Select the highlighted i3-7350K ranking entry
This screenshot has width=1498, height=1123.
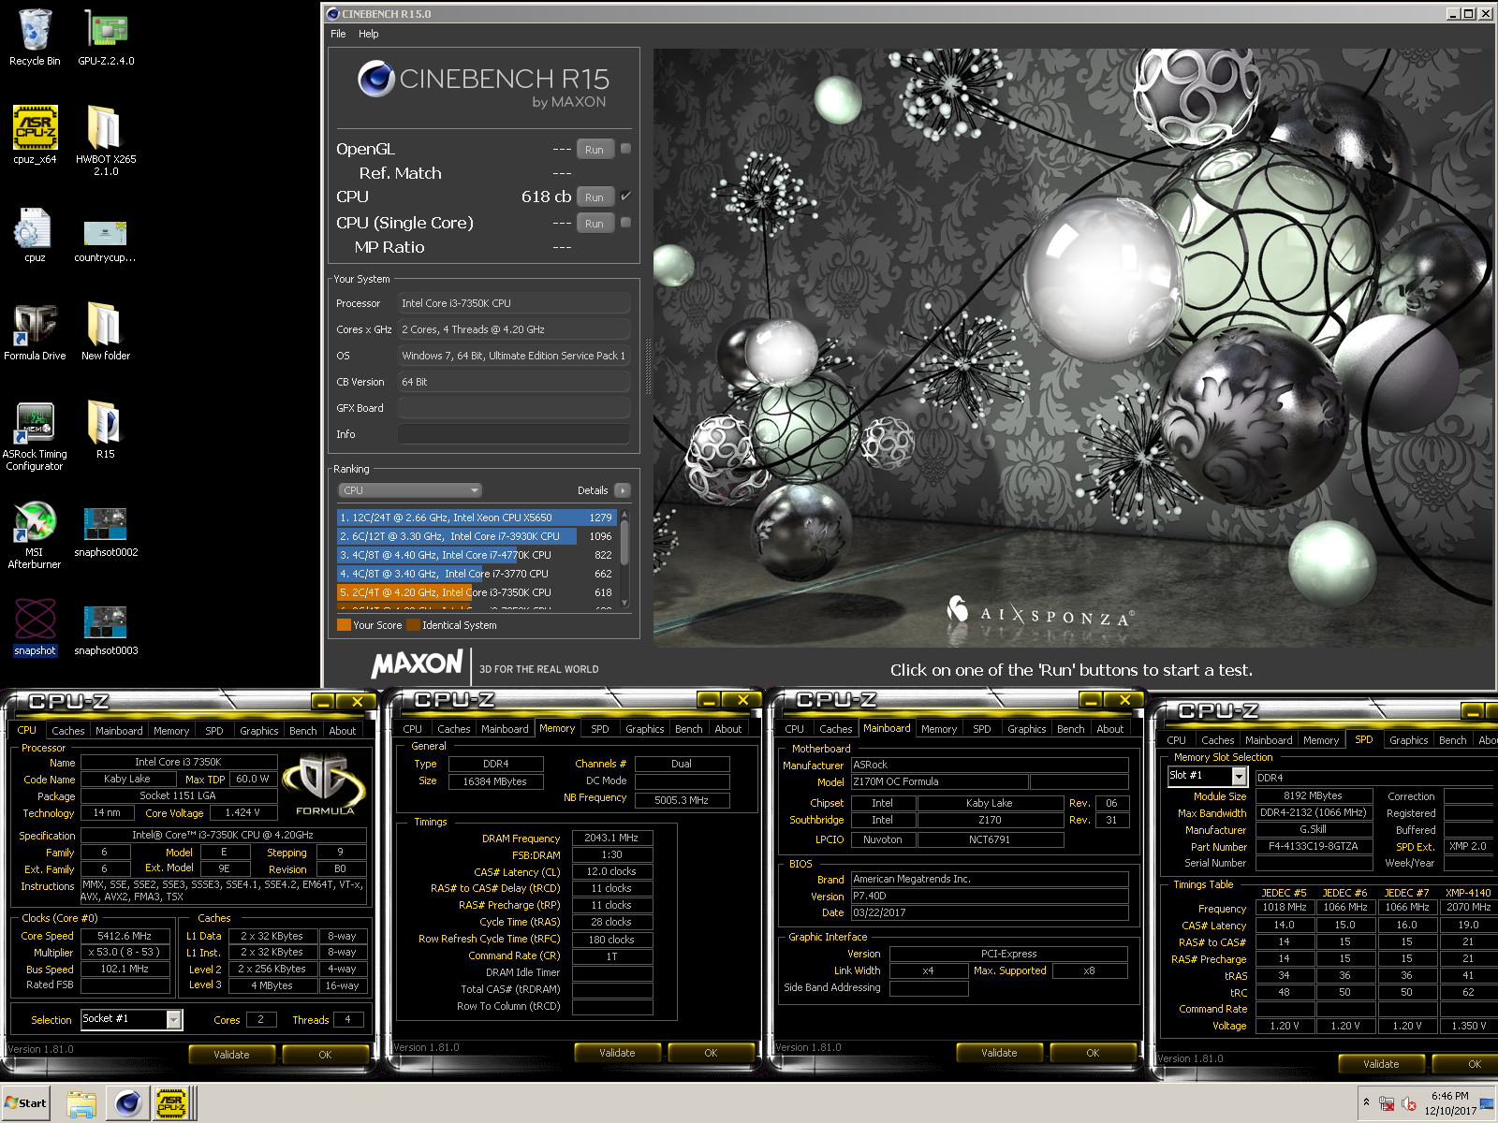click(476, 592)
